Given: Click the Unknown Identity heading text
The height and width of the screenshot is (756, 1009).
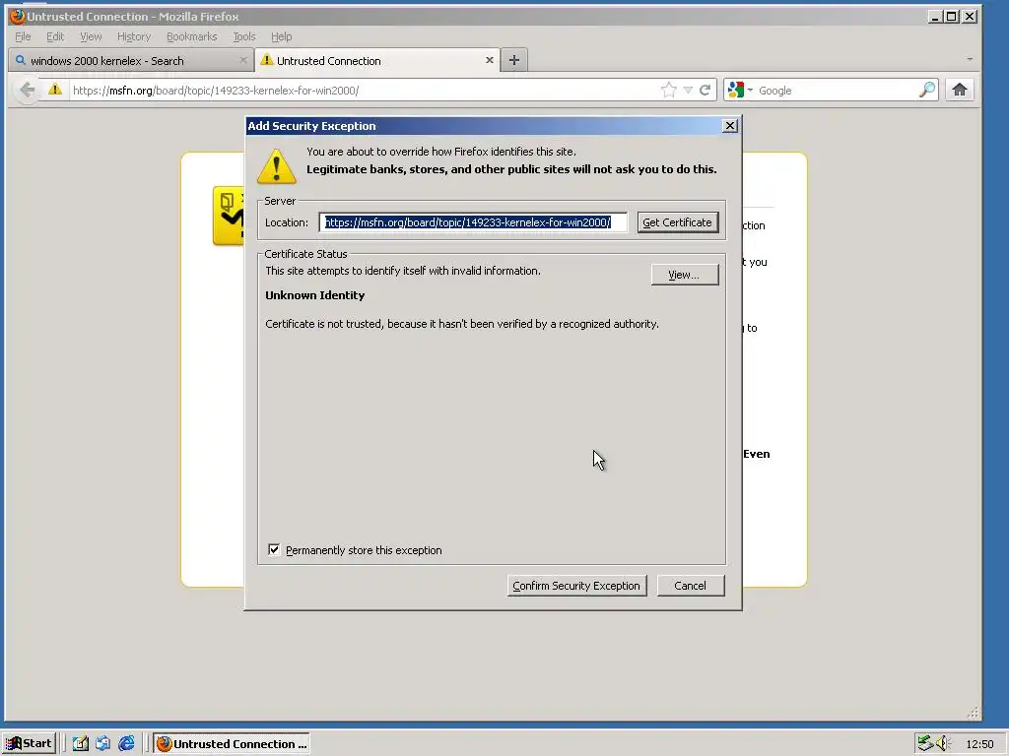Looking at the screenshot, I should [x=314, y=295].
